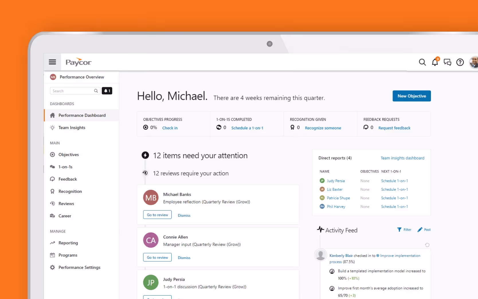Screen dimensions: 478x299
Task: Refresh the Activity Feed
Action: tap(427, 245)
